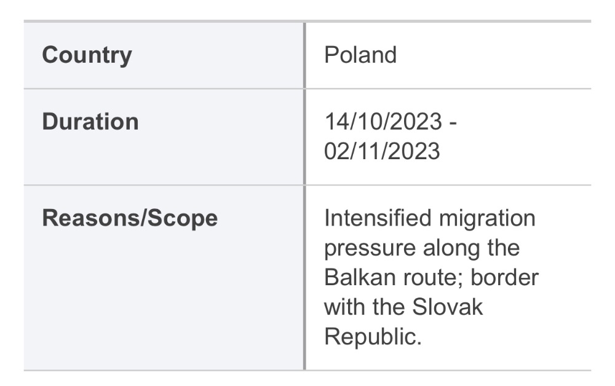Image resolution: width=615 pixels, height=386 pixels.
Task: Click the column divider beside Duration dates
Action: coord(304,137)
